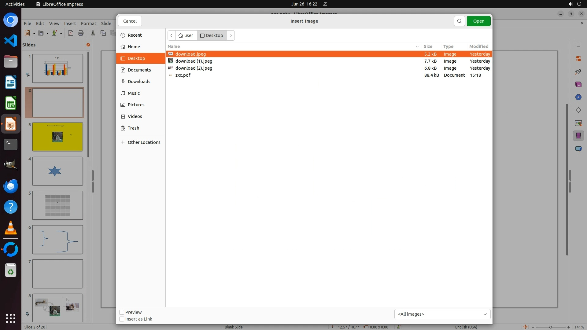Enable the Insert as Link checkbox
Screen dimensions: 587x330
(x=122, y=319)
